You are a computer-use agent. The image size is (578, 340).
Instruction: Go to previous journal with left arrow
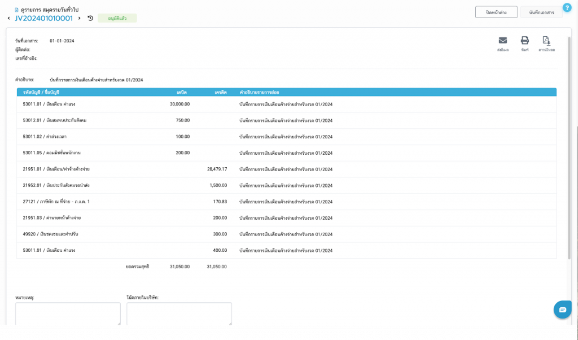pyautogui.click(x=8, y=19)
